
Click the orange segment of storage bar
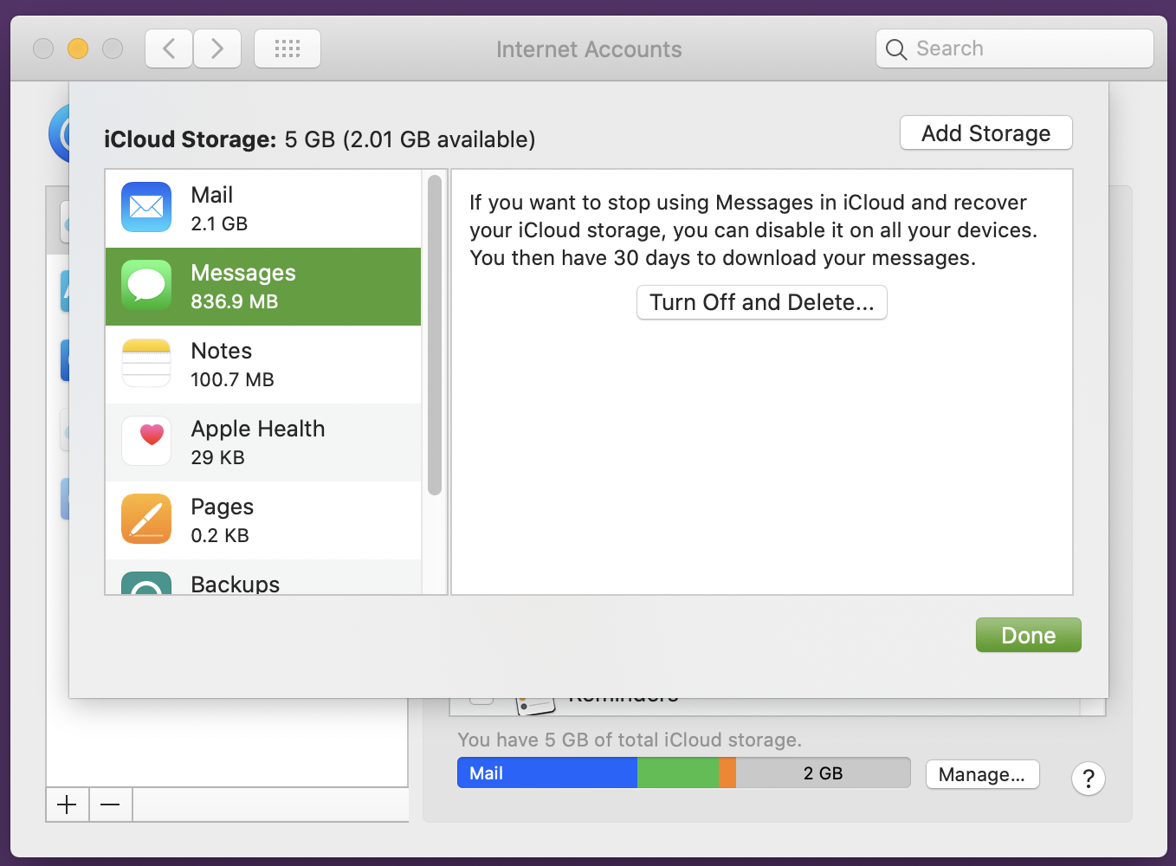click(727, 772)
